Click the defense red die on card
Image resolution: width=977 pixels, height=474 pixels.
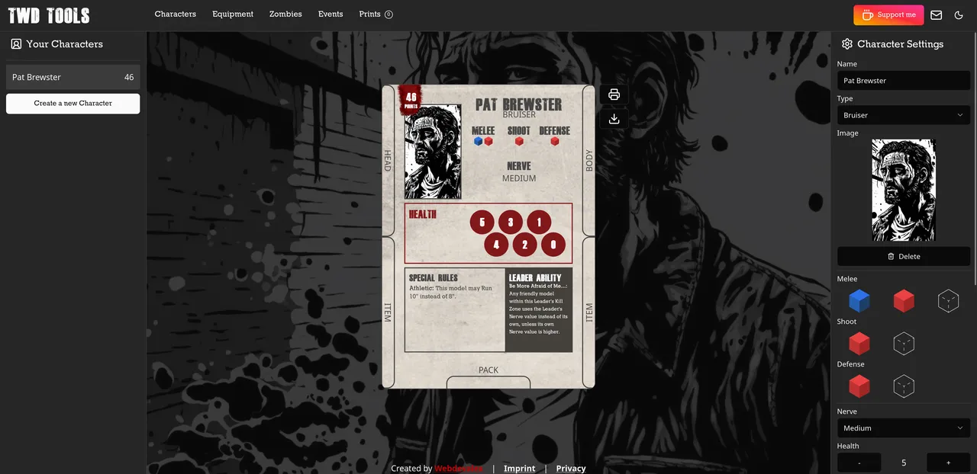pos(555,141)
